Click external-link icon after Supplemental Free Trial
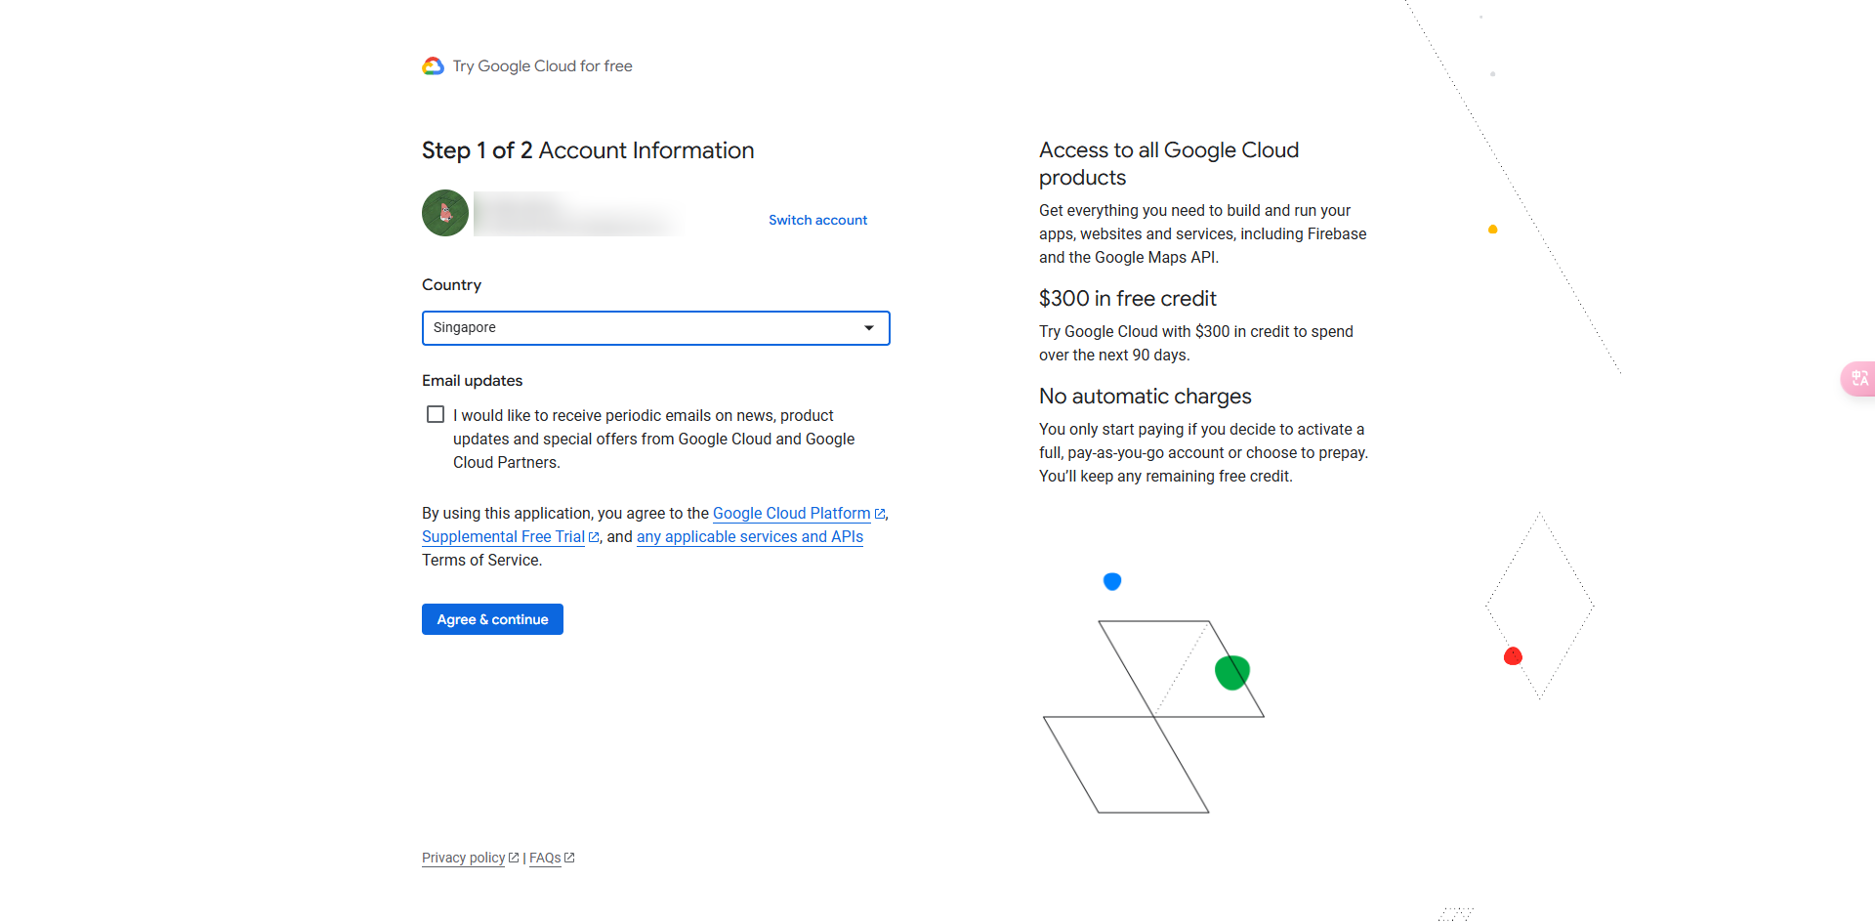The image size is (1875, 923). point(594,537)
